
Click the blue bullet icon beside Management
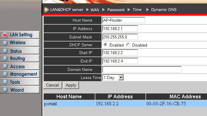(5, 74)
